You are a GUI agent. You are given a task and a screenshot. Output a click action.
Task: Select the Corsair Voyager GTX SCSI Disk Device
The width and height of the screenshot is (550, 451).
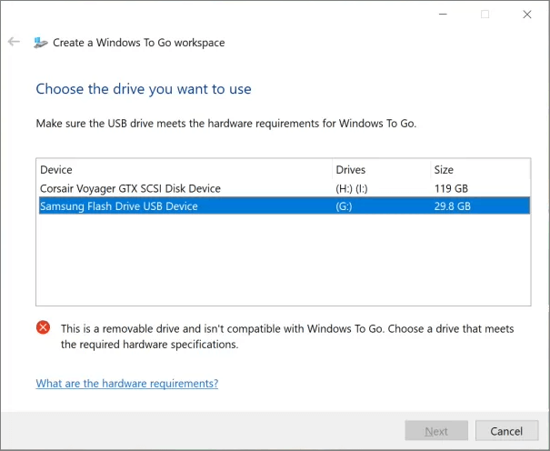tap(130, 188)
